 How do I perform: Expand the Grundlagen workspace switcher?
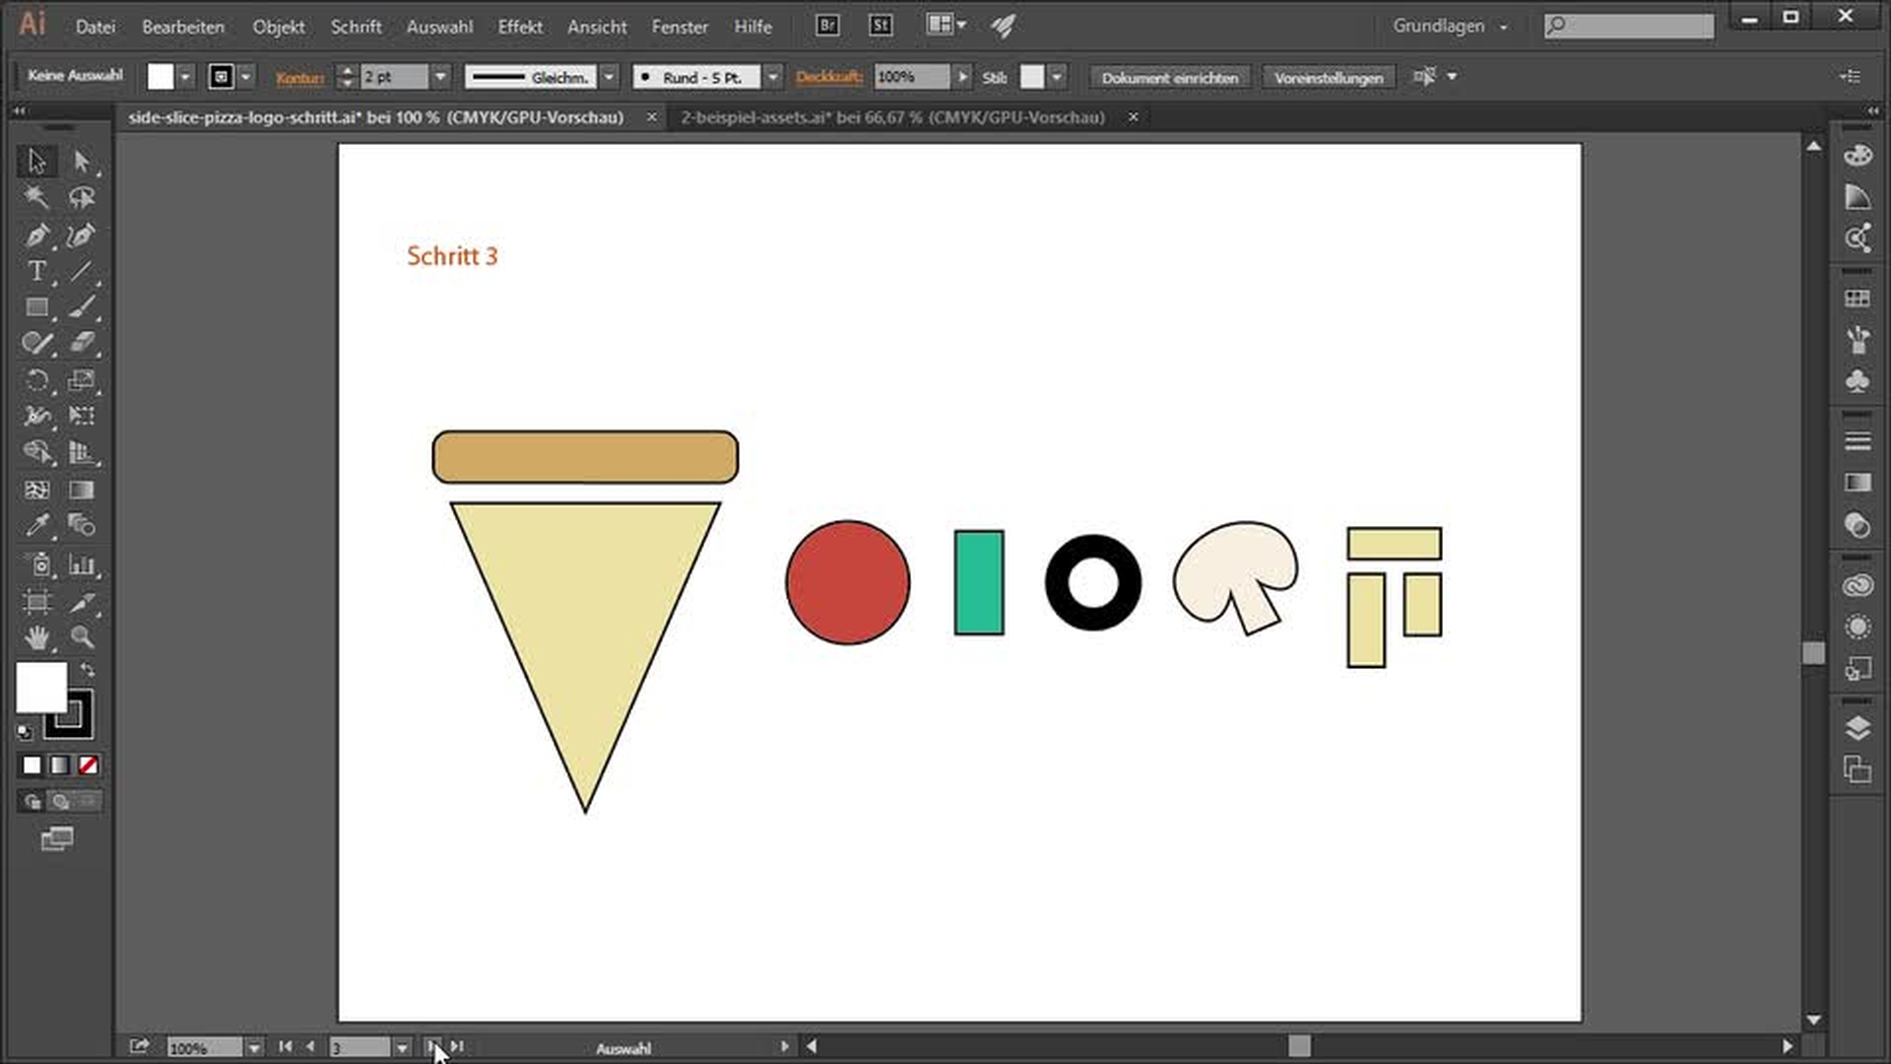(x=1450, y=27)
